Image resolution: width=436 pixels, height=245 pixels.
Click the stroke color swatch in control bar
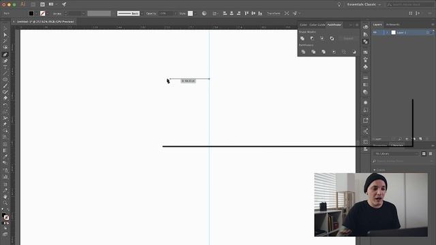[x=42, y=14]
